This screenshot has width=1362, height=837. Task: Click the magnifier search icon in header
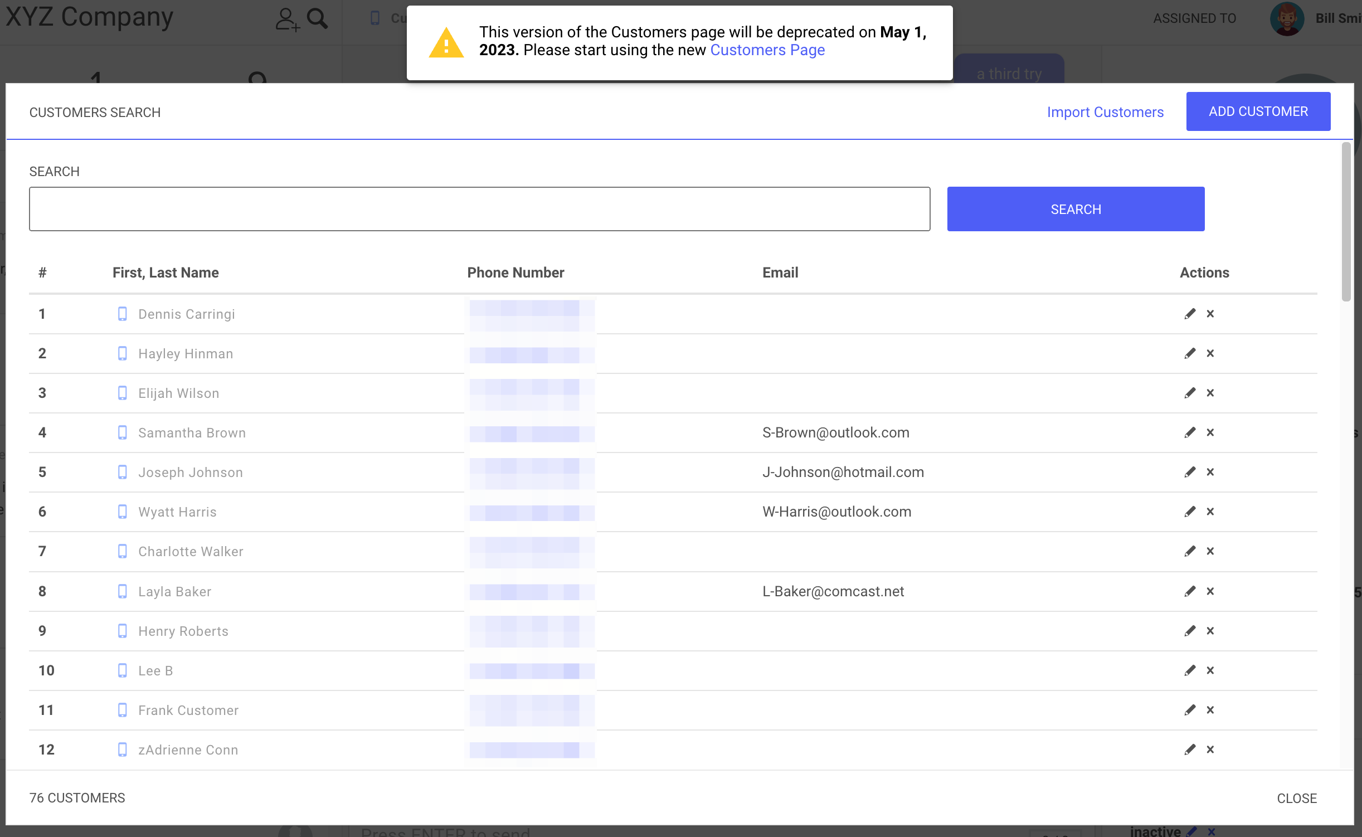[x=318, y=19]
